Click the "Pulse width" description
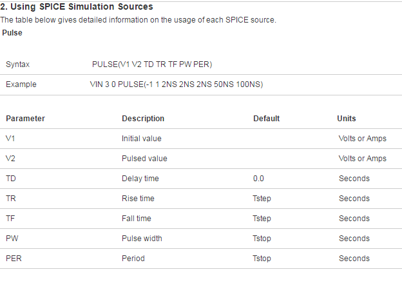The height and width of the screenshot is (285, 402). coord(142,239)
